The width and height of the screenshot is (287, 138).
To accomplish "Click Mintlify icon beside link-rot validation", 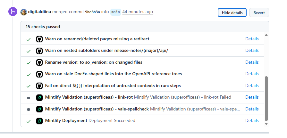I will click(x=39, y=98).
